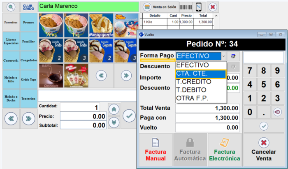Click the checkmark button beside Precio
The image size is (288, 169).
point(129,116)
